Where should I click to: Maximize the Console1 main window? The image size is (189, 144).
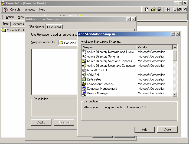point(180,3)
